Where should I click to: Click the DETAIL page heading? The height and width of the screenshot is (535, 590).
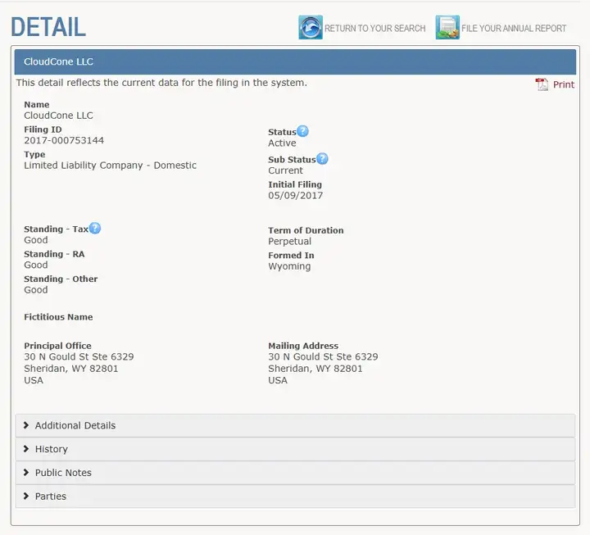click(48, 27)
